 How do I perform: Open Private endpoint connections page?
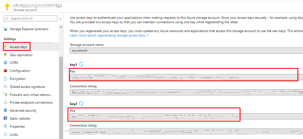point(31,103)
